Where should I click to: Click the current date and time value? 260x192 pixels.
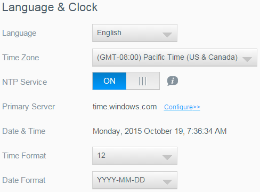click(160, 131)
